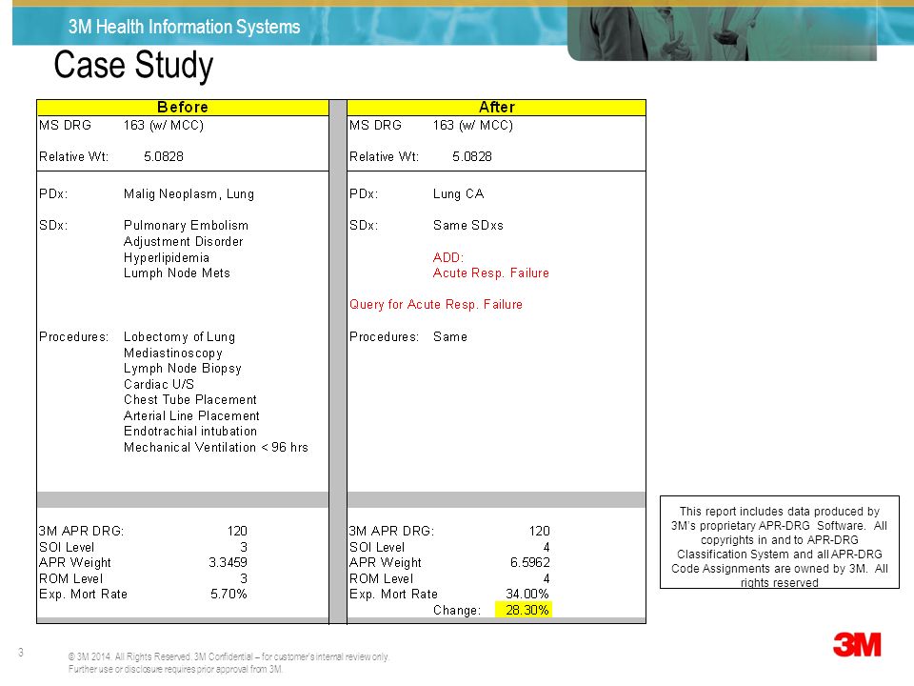Click 'Chest Tube Placement' procedure
Viewport: 914px width, 686px height.
point(190,400)
